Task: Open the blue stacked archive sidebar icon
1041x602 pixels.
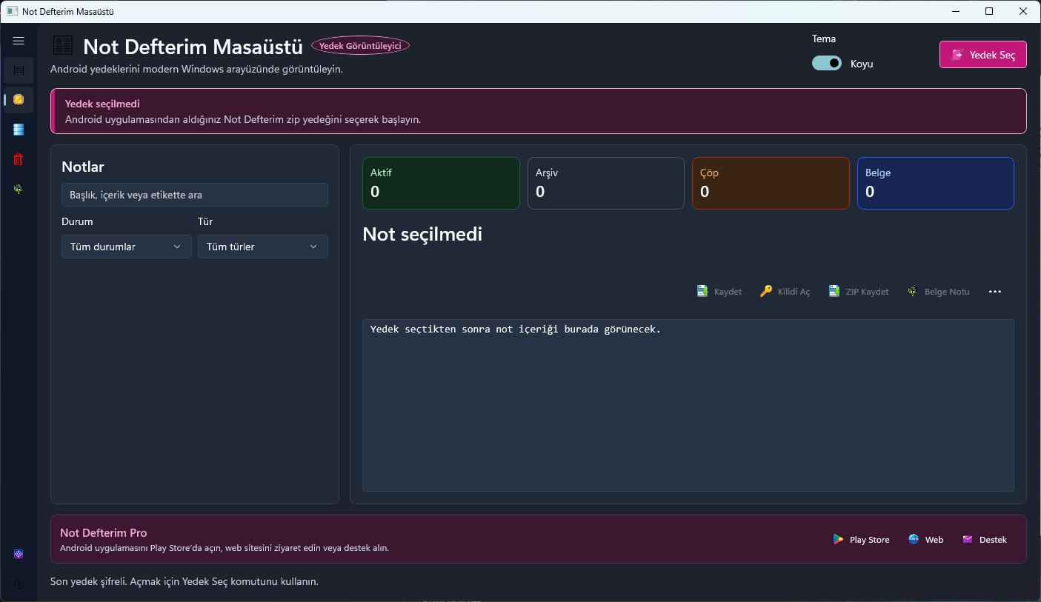Action: [19, 130]
